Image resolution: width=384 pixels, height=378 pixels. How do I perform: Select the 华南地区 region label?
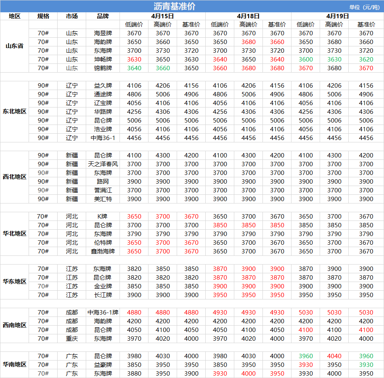14,365
